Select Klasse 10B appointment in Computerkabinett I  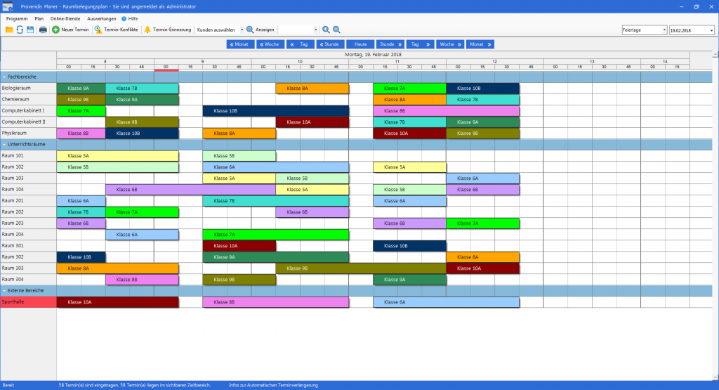[x=275, y=110]
